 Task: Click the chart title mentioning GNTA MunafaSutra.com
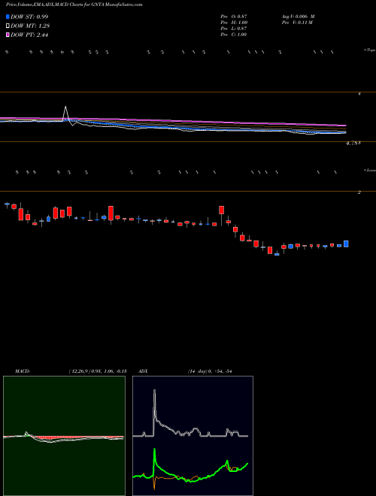74,5
